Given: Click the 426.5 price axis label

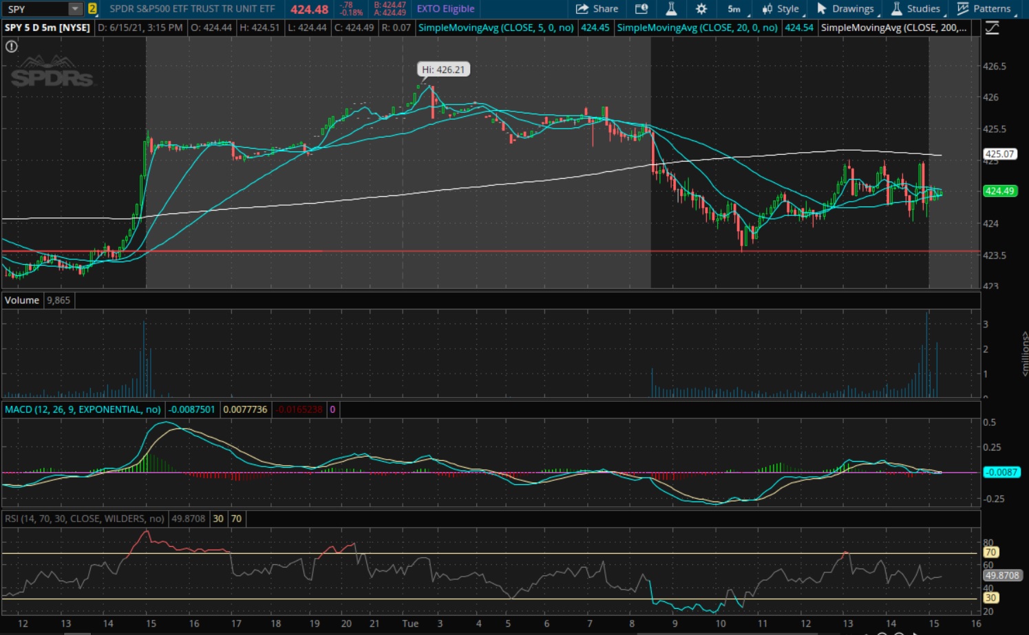Looking at the screenshot, I should [x=994, y=66].
